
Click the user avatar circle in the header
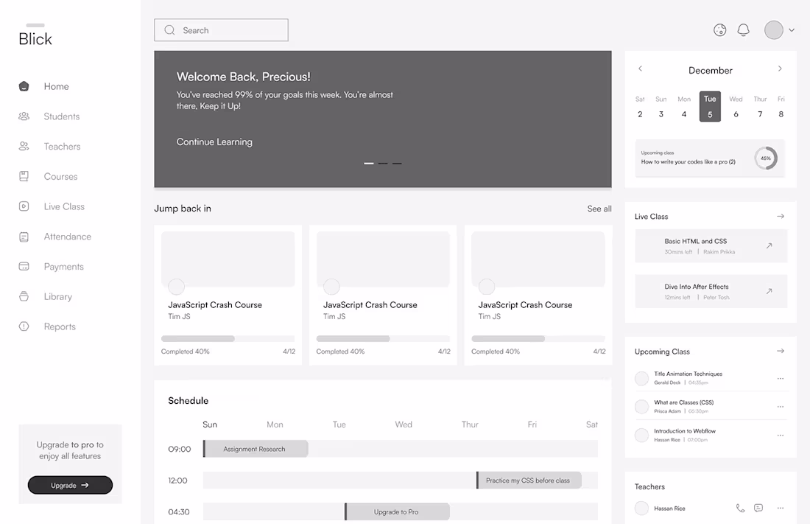point(774,30)
